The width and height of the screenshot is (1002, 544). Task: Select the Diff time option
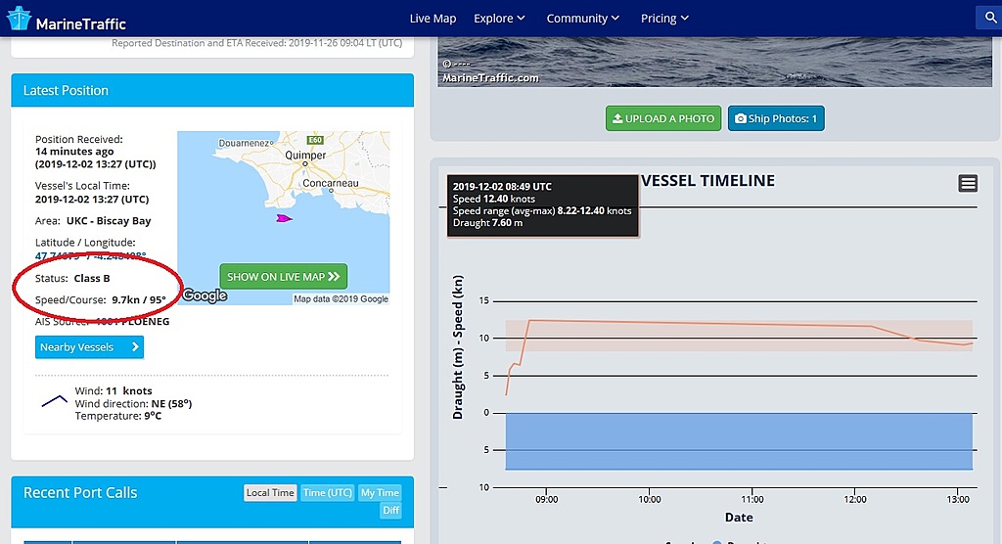point(390,510)
